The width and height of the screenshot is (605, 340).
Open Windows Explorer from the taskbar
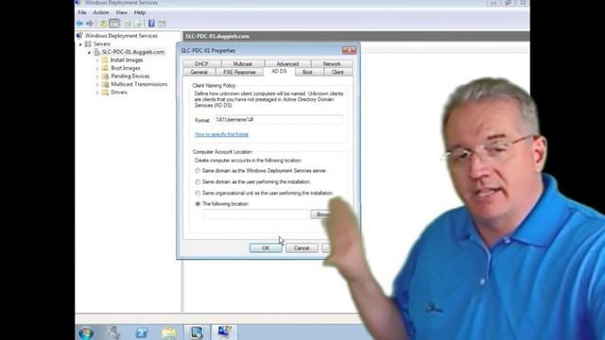pyautogui.click(x=169, y=332)
